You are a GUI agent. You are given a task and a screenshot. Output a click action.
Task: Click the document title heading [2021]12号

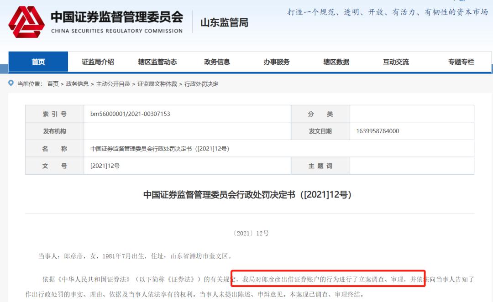tap(247, 194)
